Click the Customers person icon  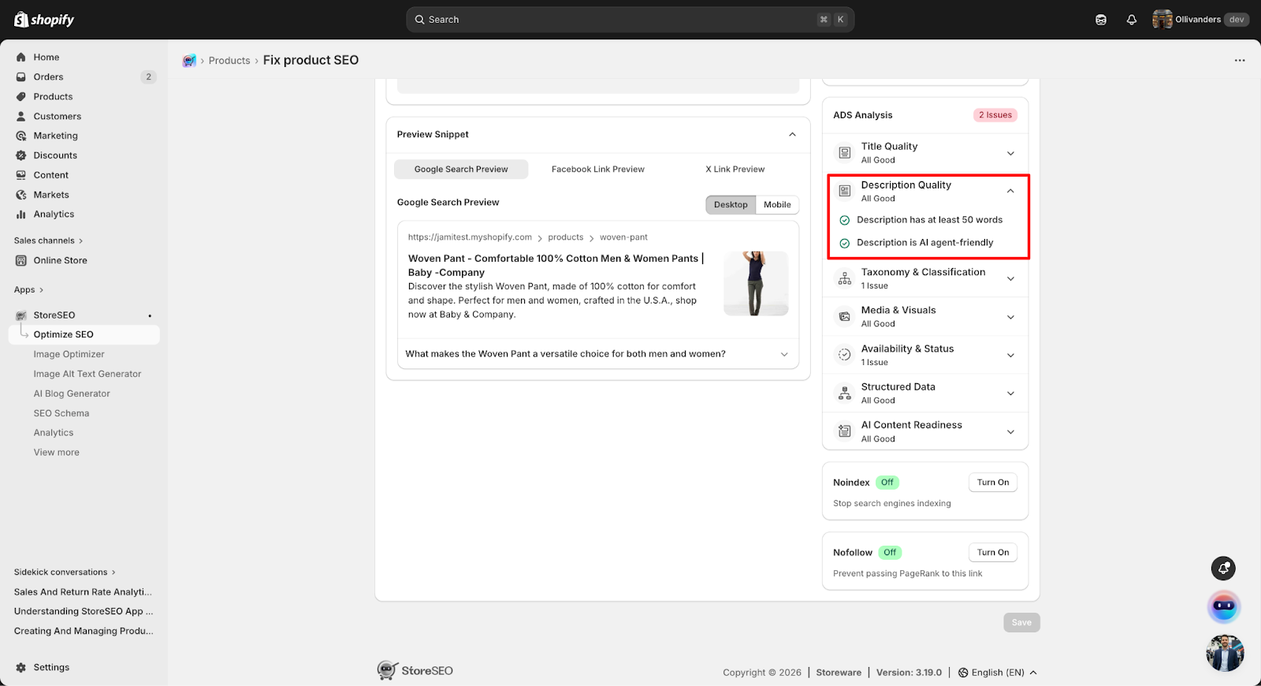(x=21, y=117)
